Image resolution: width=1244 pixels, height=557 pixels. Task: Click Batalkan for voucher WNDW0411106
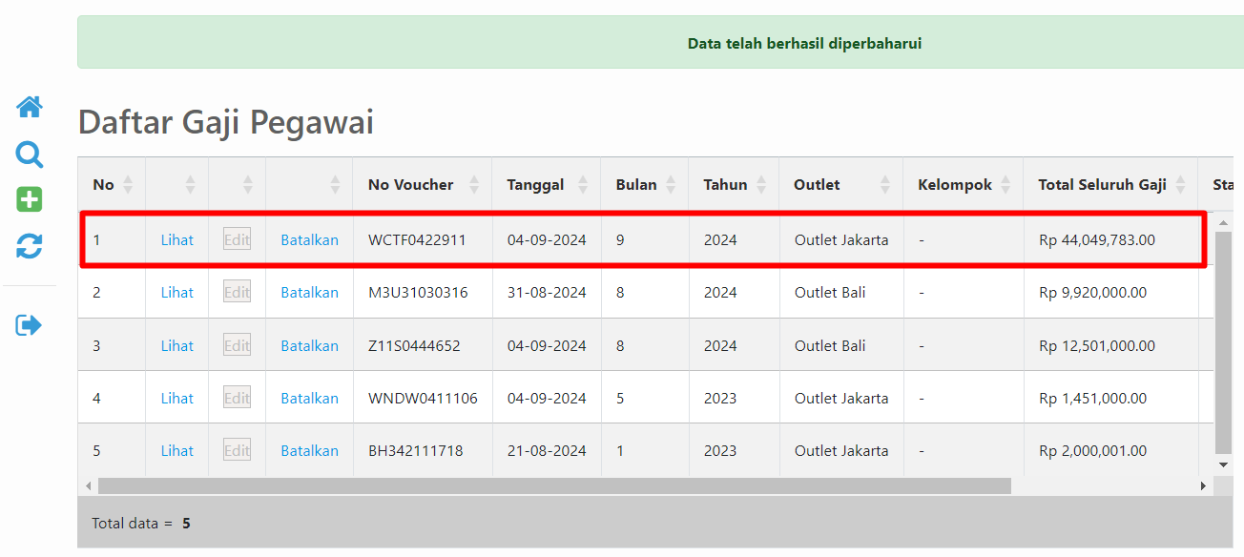click(x=309, y=399)
